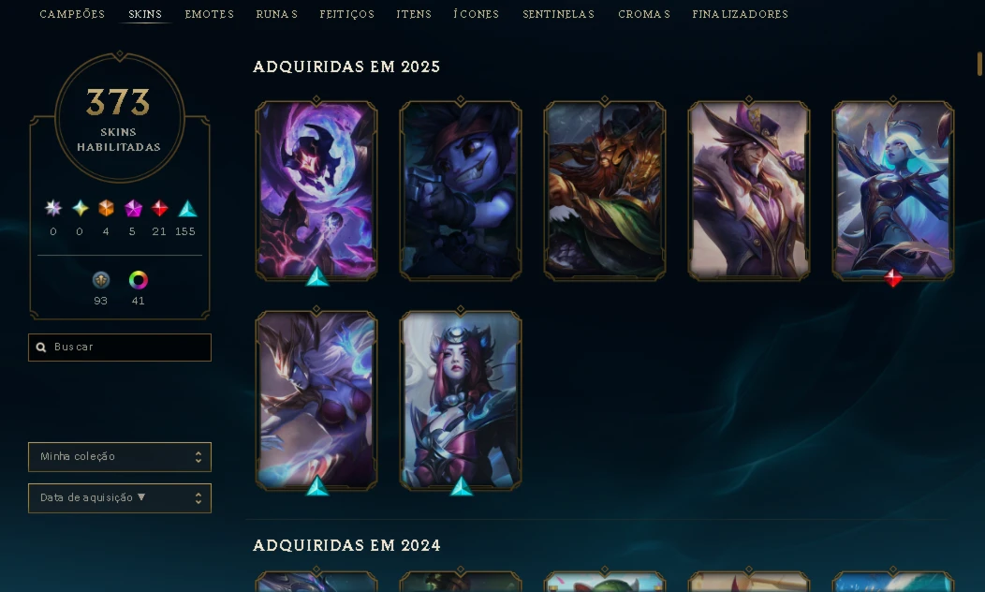Screen dimensions: 985x592
Task: Click the red Epic rarity gem icon
Action: point(159,208)
